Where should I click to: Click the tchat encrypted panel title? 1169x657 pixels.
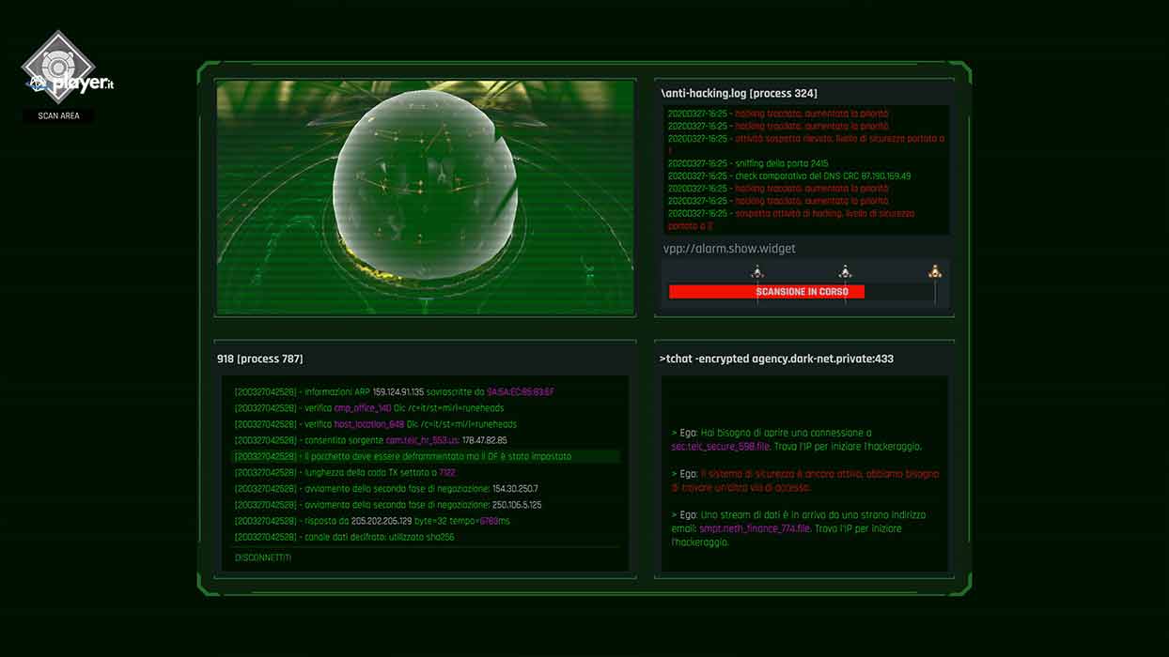pos(776,359)
